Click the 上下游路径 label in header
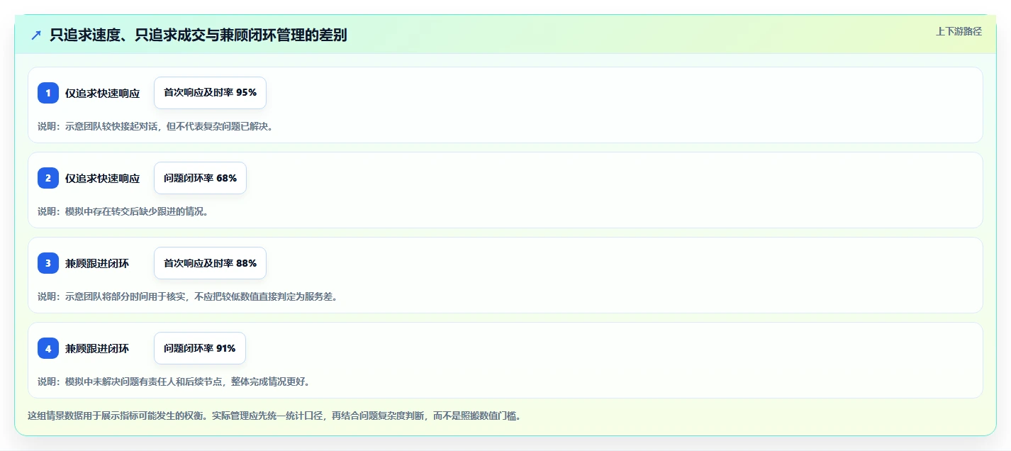Screen dimensions: 1011x451 point(959,31)
